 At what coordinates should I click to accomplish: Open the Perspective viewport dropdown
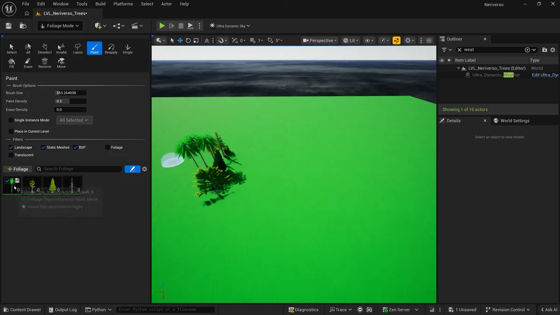coord(320,41)
